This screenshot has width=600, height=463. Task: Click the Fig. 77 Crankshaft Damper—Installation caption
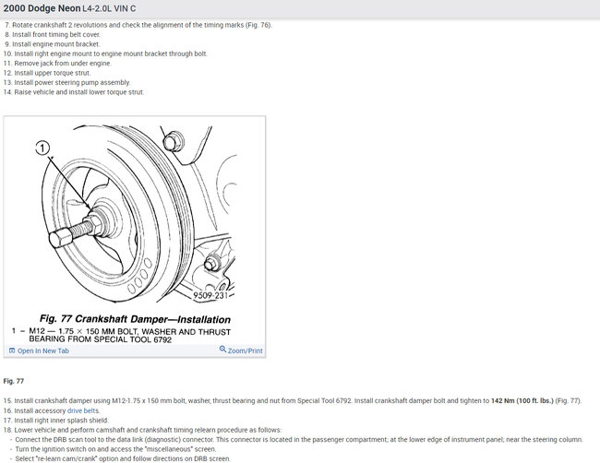point(135,319)
